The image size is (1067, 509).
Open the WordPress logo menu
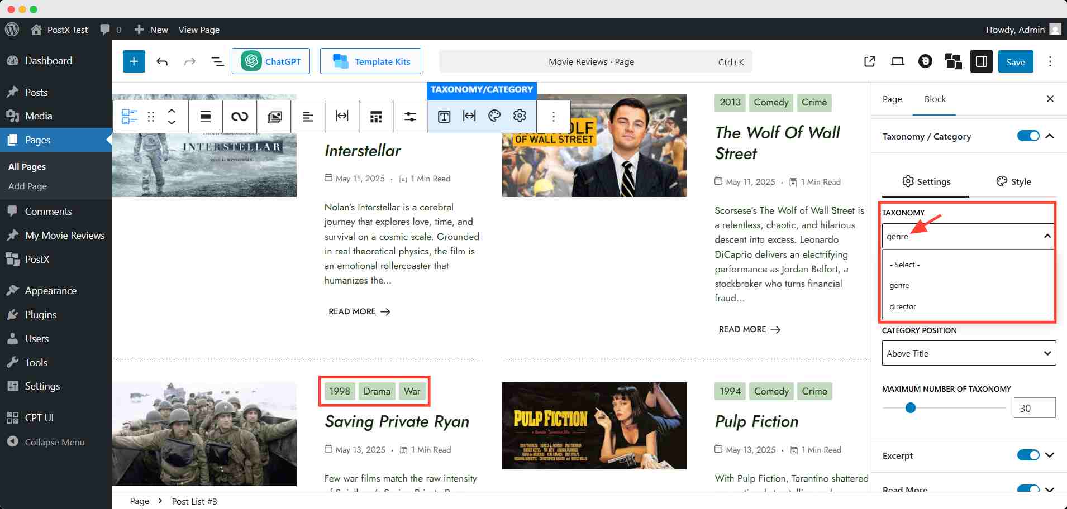point(12,30)
